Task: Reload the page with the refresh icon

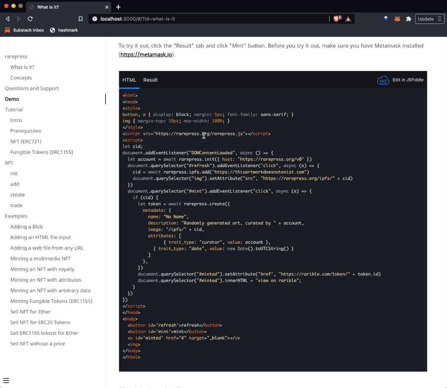Action: (30, 19)
